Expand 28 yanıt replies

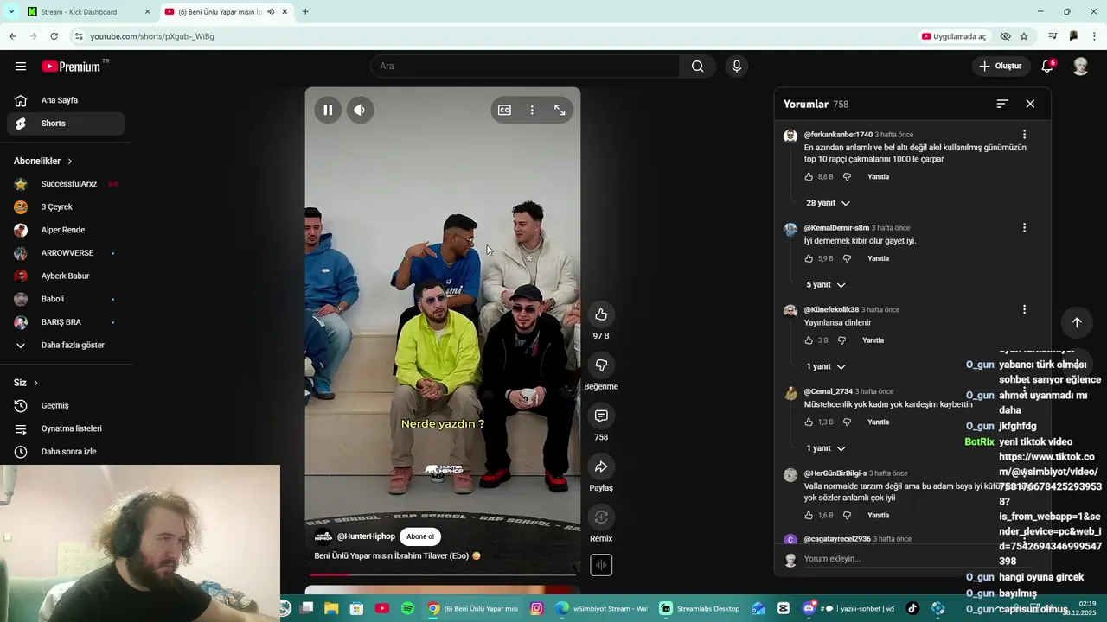pos(828,203)
